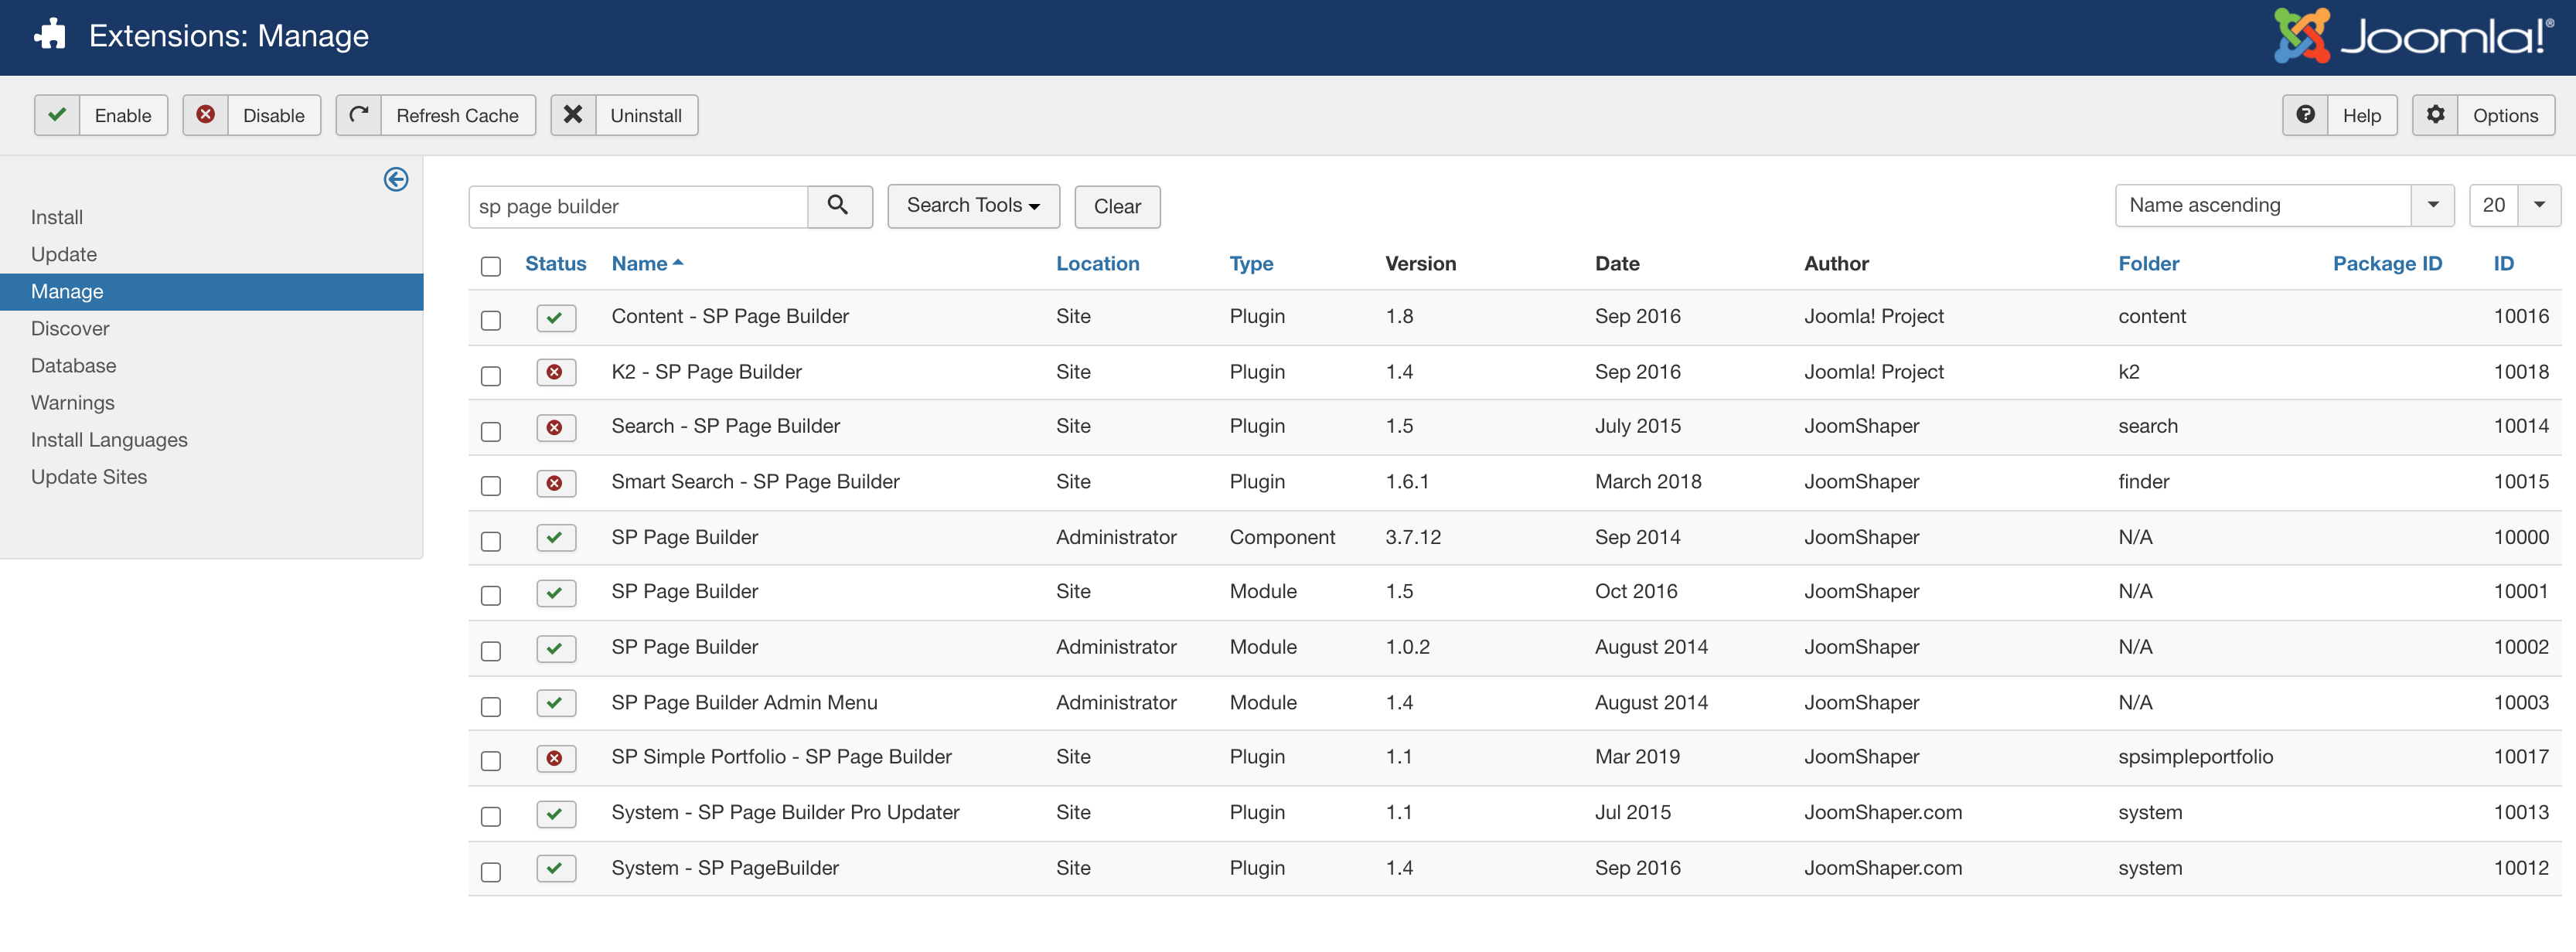
Task: Toggle status icon for SP Page Builder Admin Menu
Action: pyautogui.click(x=555, y=703)
